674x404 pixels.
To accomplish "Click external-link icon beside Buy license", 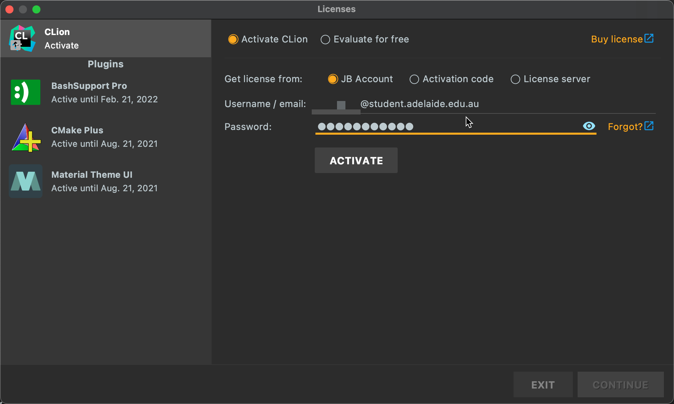I will 649,38.
